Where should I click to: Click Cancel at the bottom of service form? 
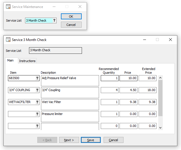[113, 140]
